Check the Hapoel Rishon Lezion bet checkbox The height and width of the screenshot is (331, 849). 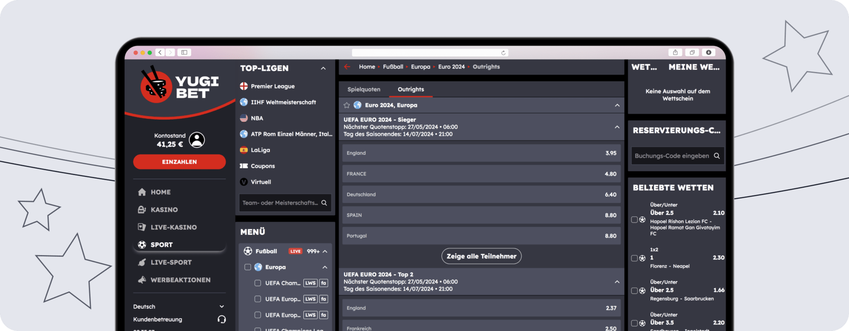pos(634,220)
